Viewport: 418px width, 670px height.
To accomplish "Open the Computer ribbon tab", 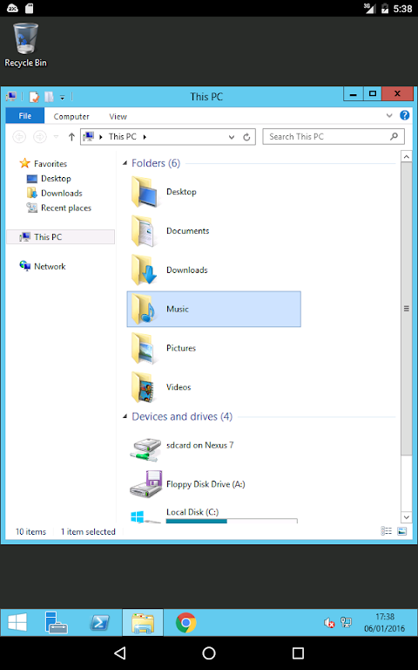I will point(71,116).
